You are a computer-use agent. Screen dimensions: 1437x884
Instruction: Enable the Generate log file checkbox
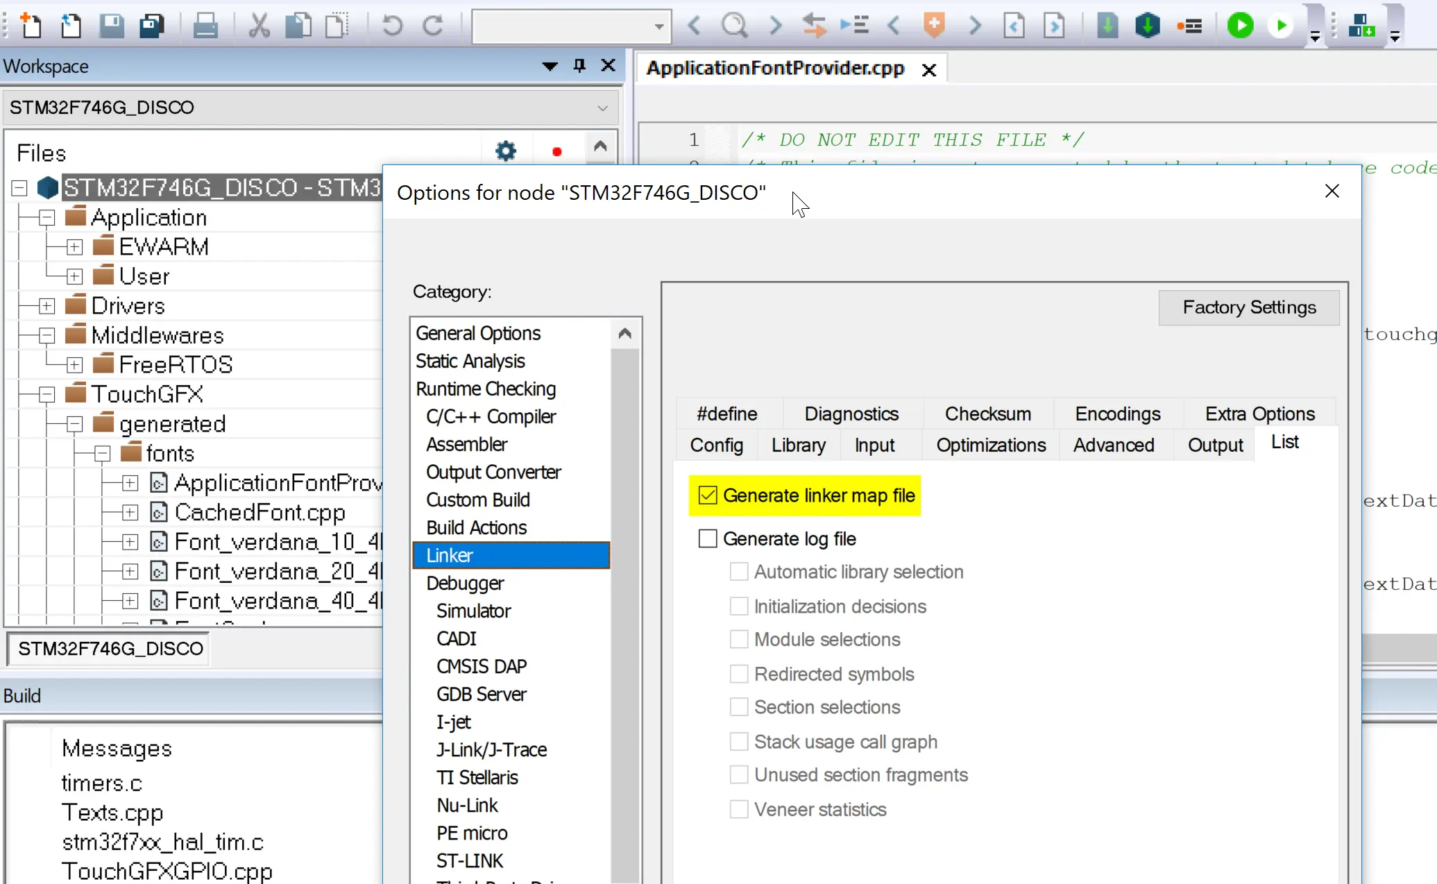tap(708, 539)
